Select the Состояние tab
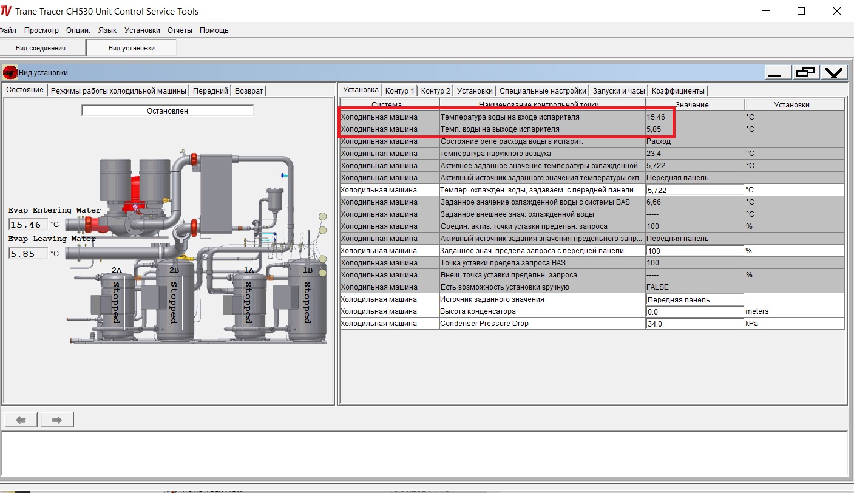Viewport: 854px width, 493px height. [x=25, y=90]
